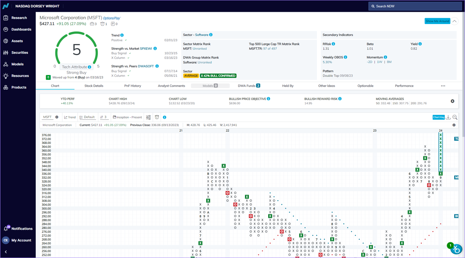465x258 pixels.
Task: Open Assets from the sidebar
Action: [14, 41]
